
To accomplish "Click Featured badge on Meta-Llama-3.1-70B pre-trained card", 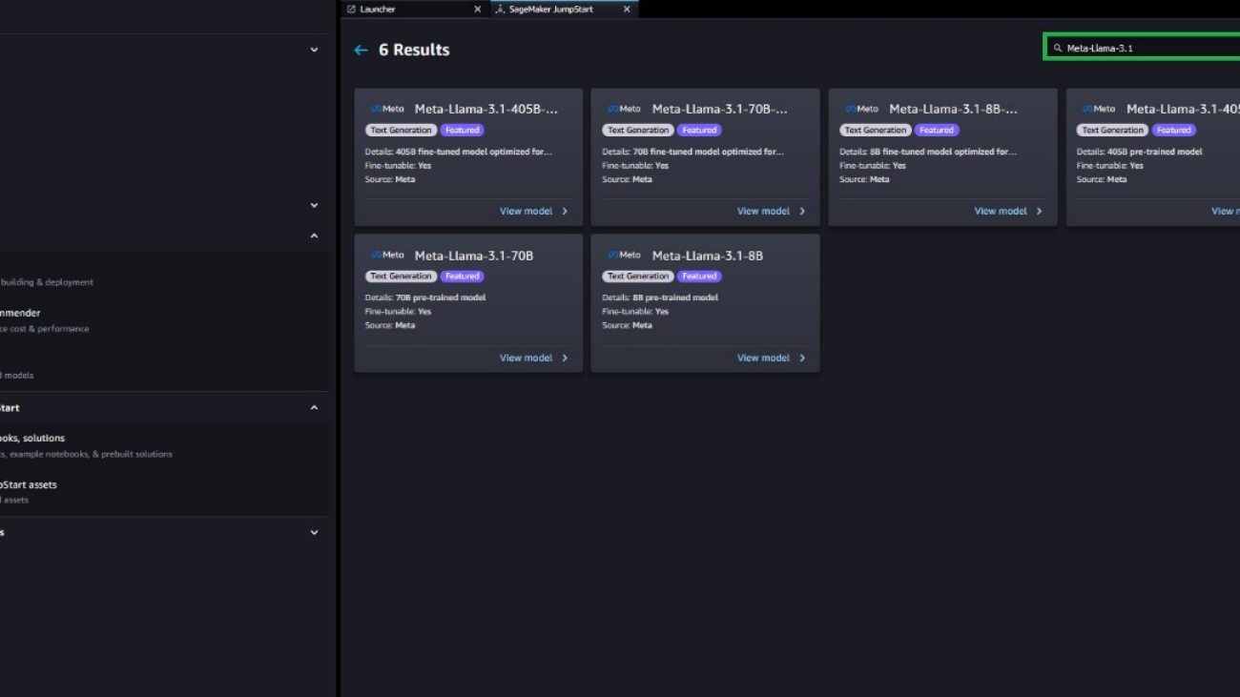I will tap(463, 277).
